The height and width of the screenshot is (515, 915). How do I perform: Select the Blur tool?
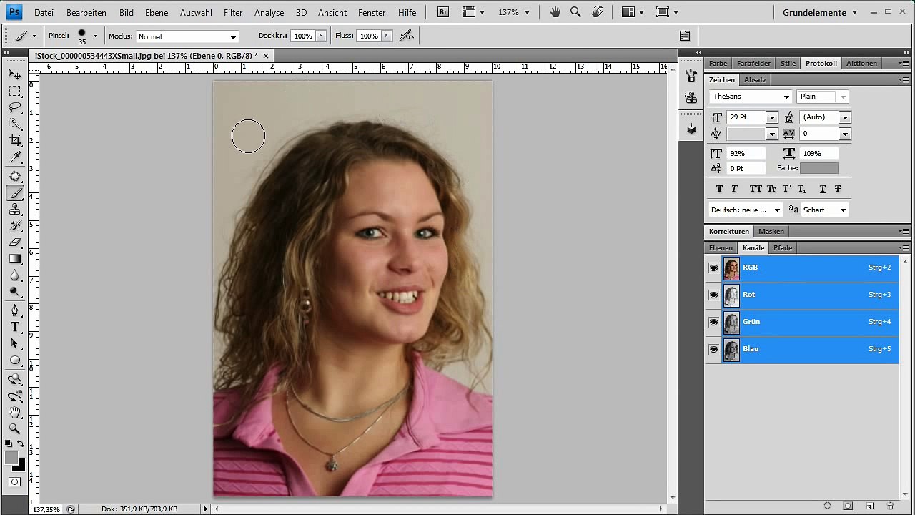coord(15,275)
